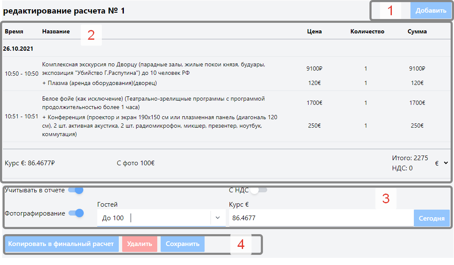Select the Белое фойе service entry
454x265 pixels.
pyautogui.click(x=153, y=103)
